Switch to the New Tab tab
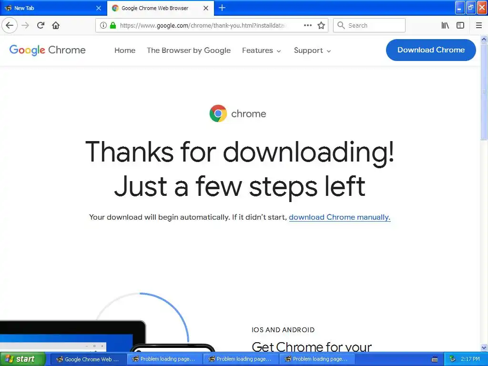The height and width of the screenshot is (366, 488). pyautogui.click(x=53, y=8)
